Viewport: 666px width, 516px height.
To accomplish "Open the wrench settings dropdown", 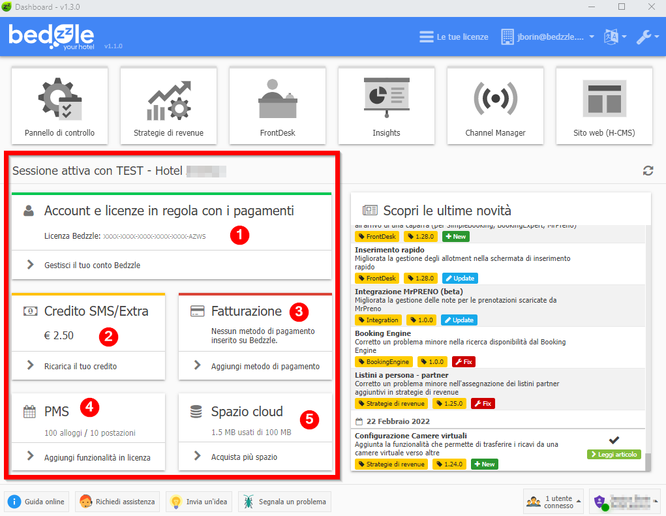I will pyautogui.click(x=648, y=37).
